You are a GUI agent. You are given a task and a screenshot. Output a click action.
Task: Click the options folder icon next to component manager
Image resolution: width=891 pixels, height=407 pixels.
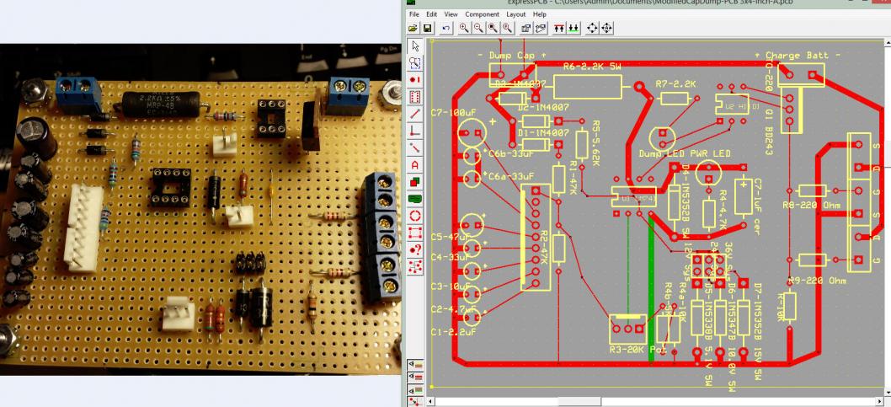pyautogui.click(x=541, y=28)
